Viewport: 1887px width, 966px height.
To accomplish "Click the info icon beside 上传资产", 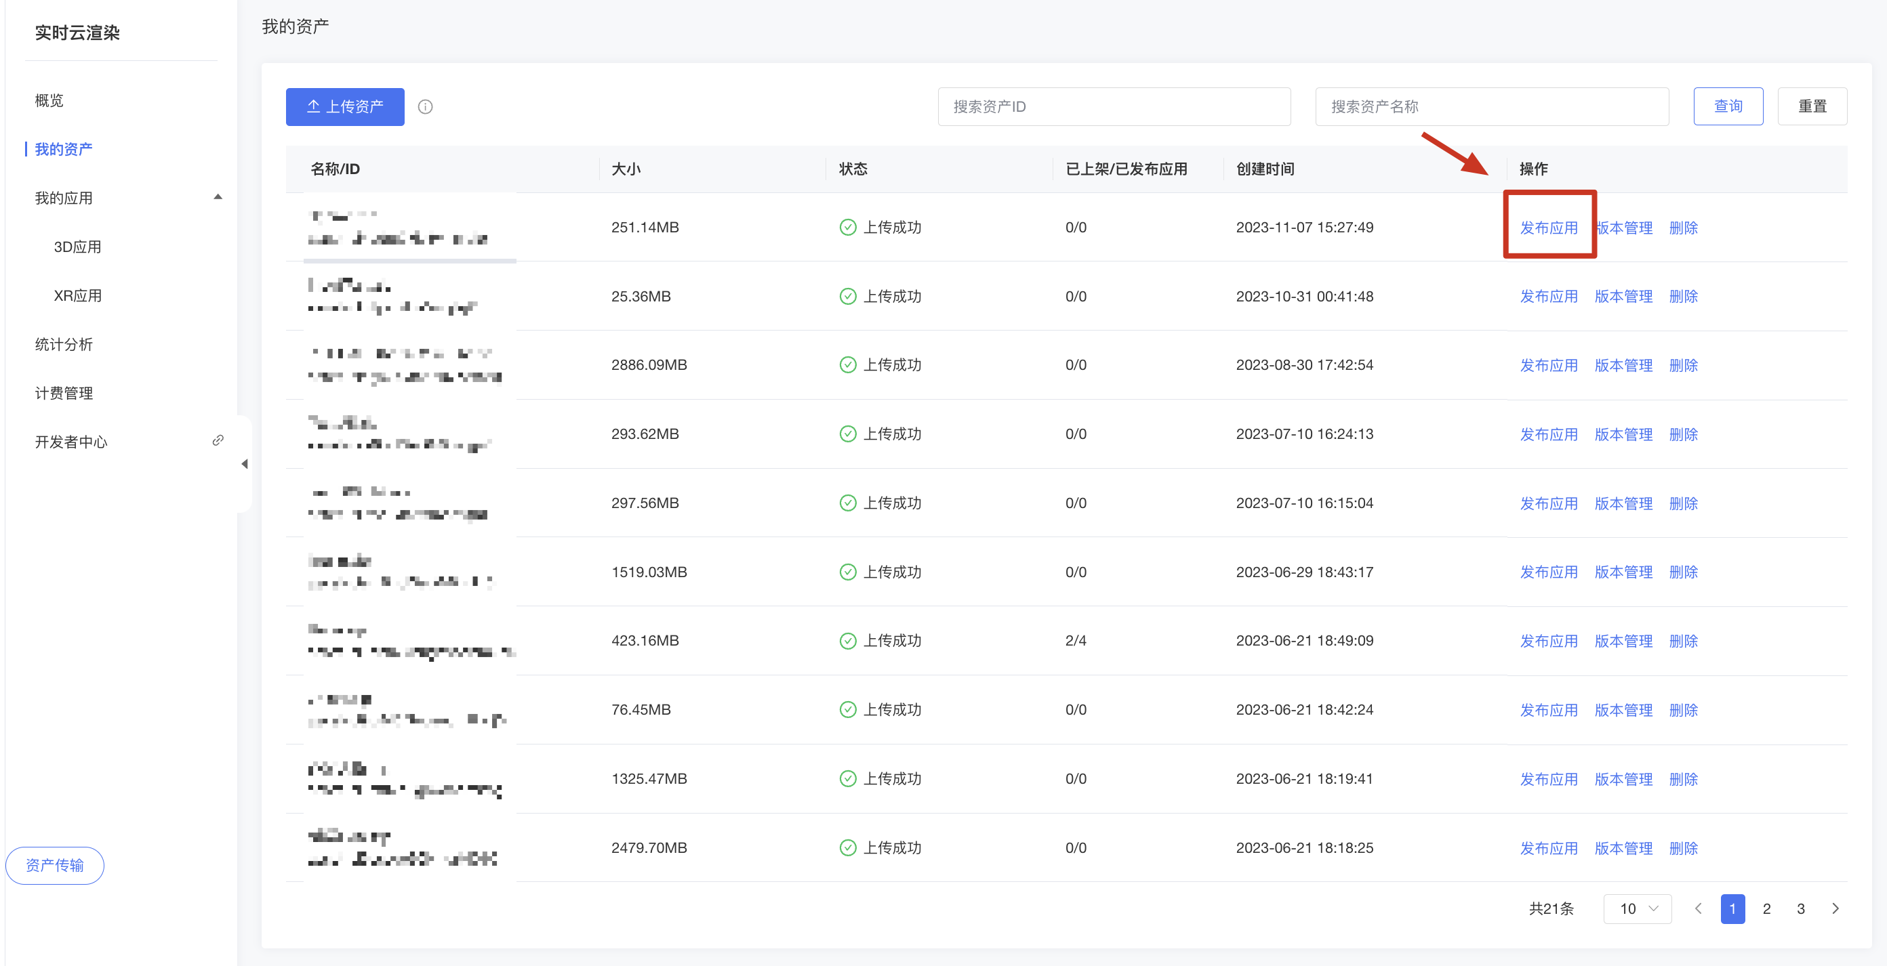I will tap(425, 107).
